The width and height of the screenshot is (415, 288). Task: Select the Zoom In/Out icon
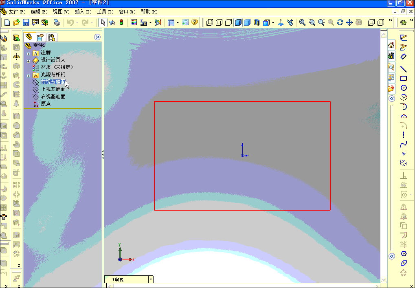(321, 22)
